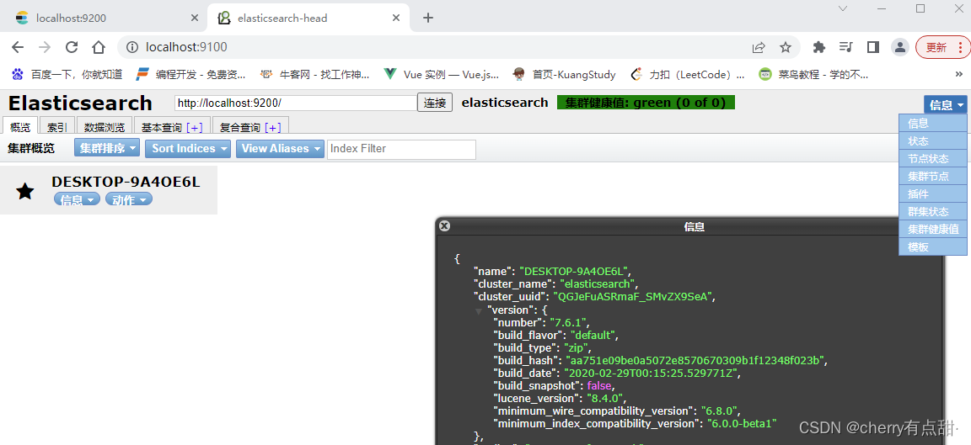Image resolution: width=971 pixels, height=445 pixels.
Task: Open the 菜鸟教程 bookmark
Action: 813,75
